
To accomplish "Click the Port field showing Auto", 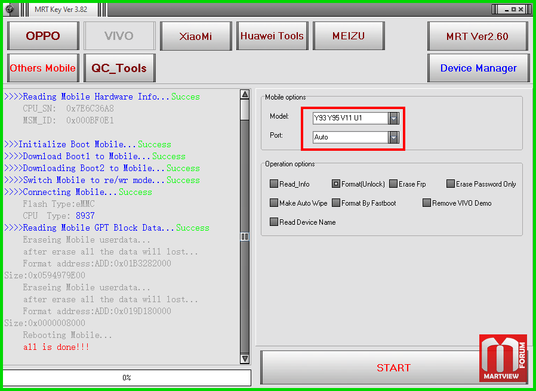I will click(351, 137).
